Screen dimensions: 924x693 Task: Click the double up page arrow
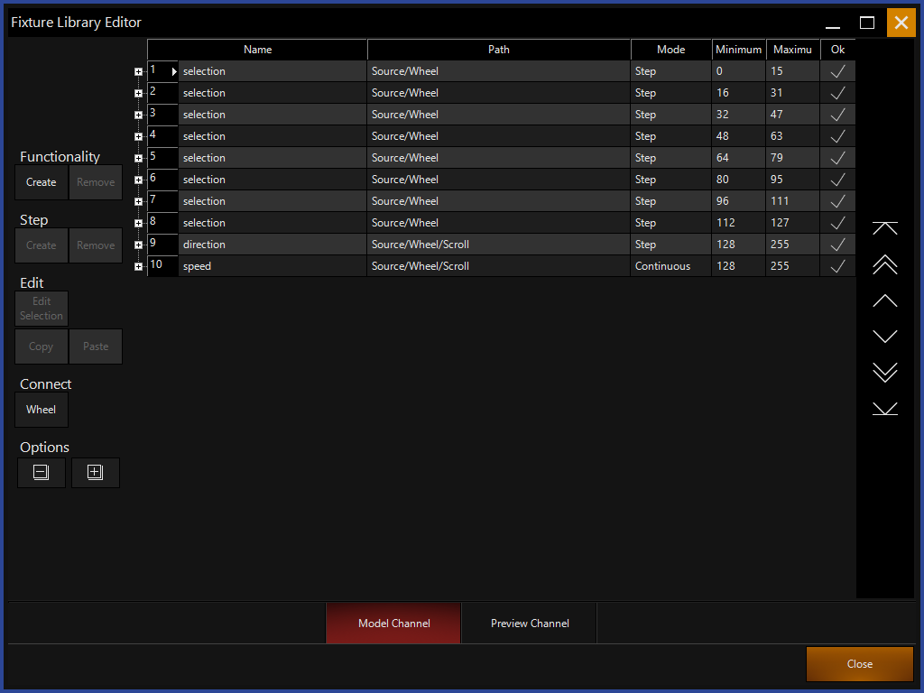(885, 264)
